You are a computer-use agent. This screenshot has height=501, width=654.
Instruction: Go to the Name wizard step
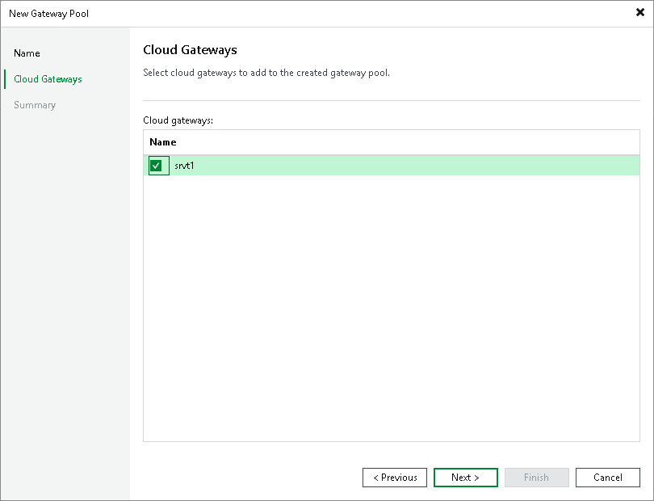tap(27, 53)
